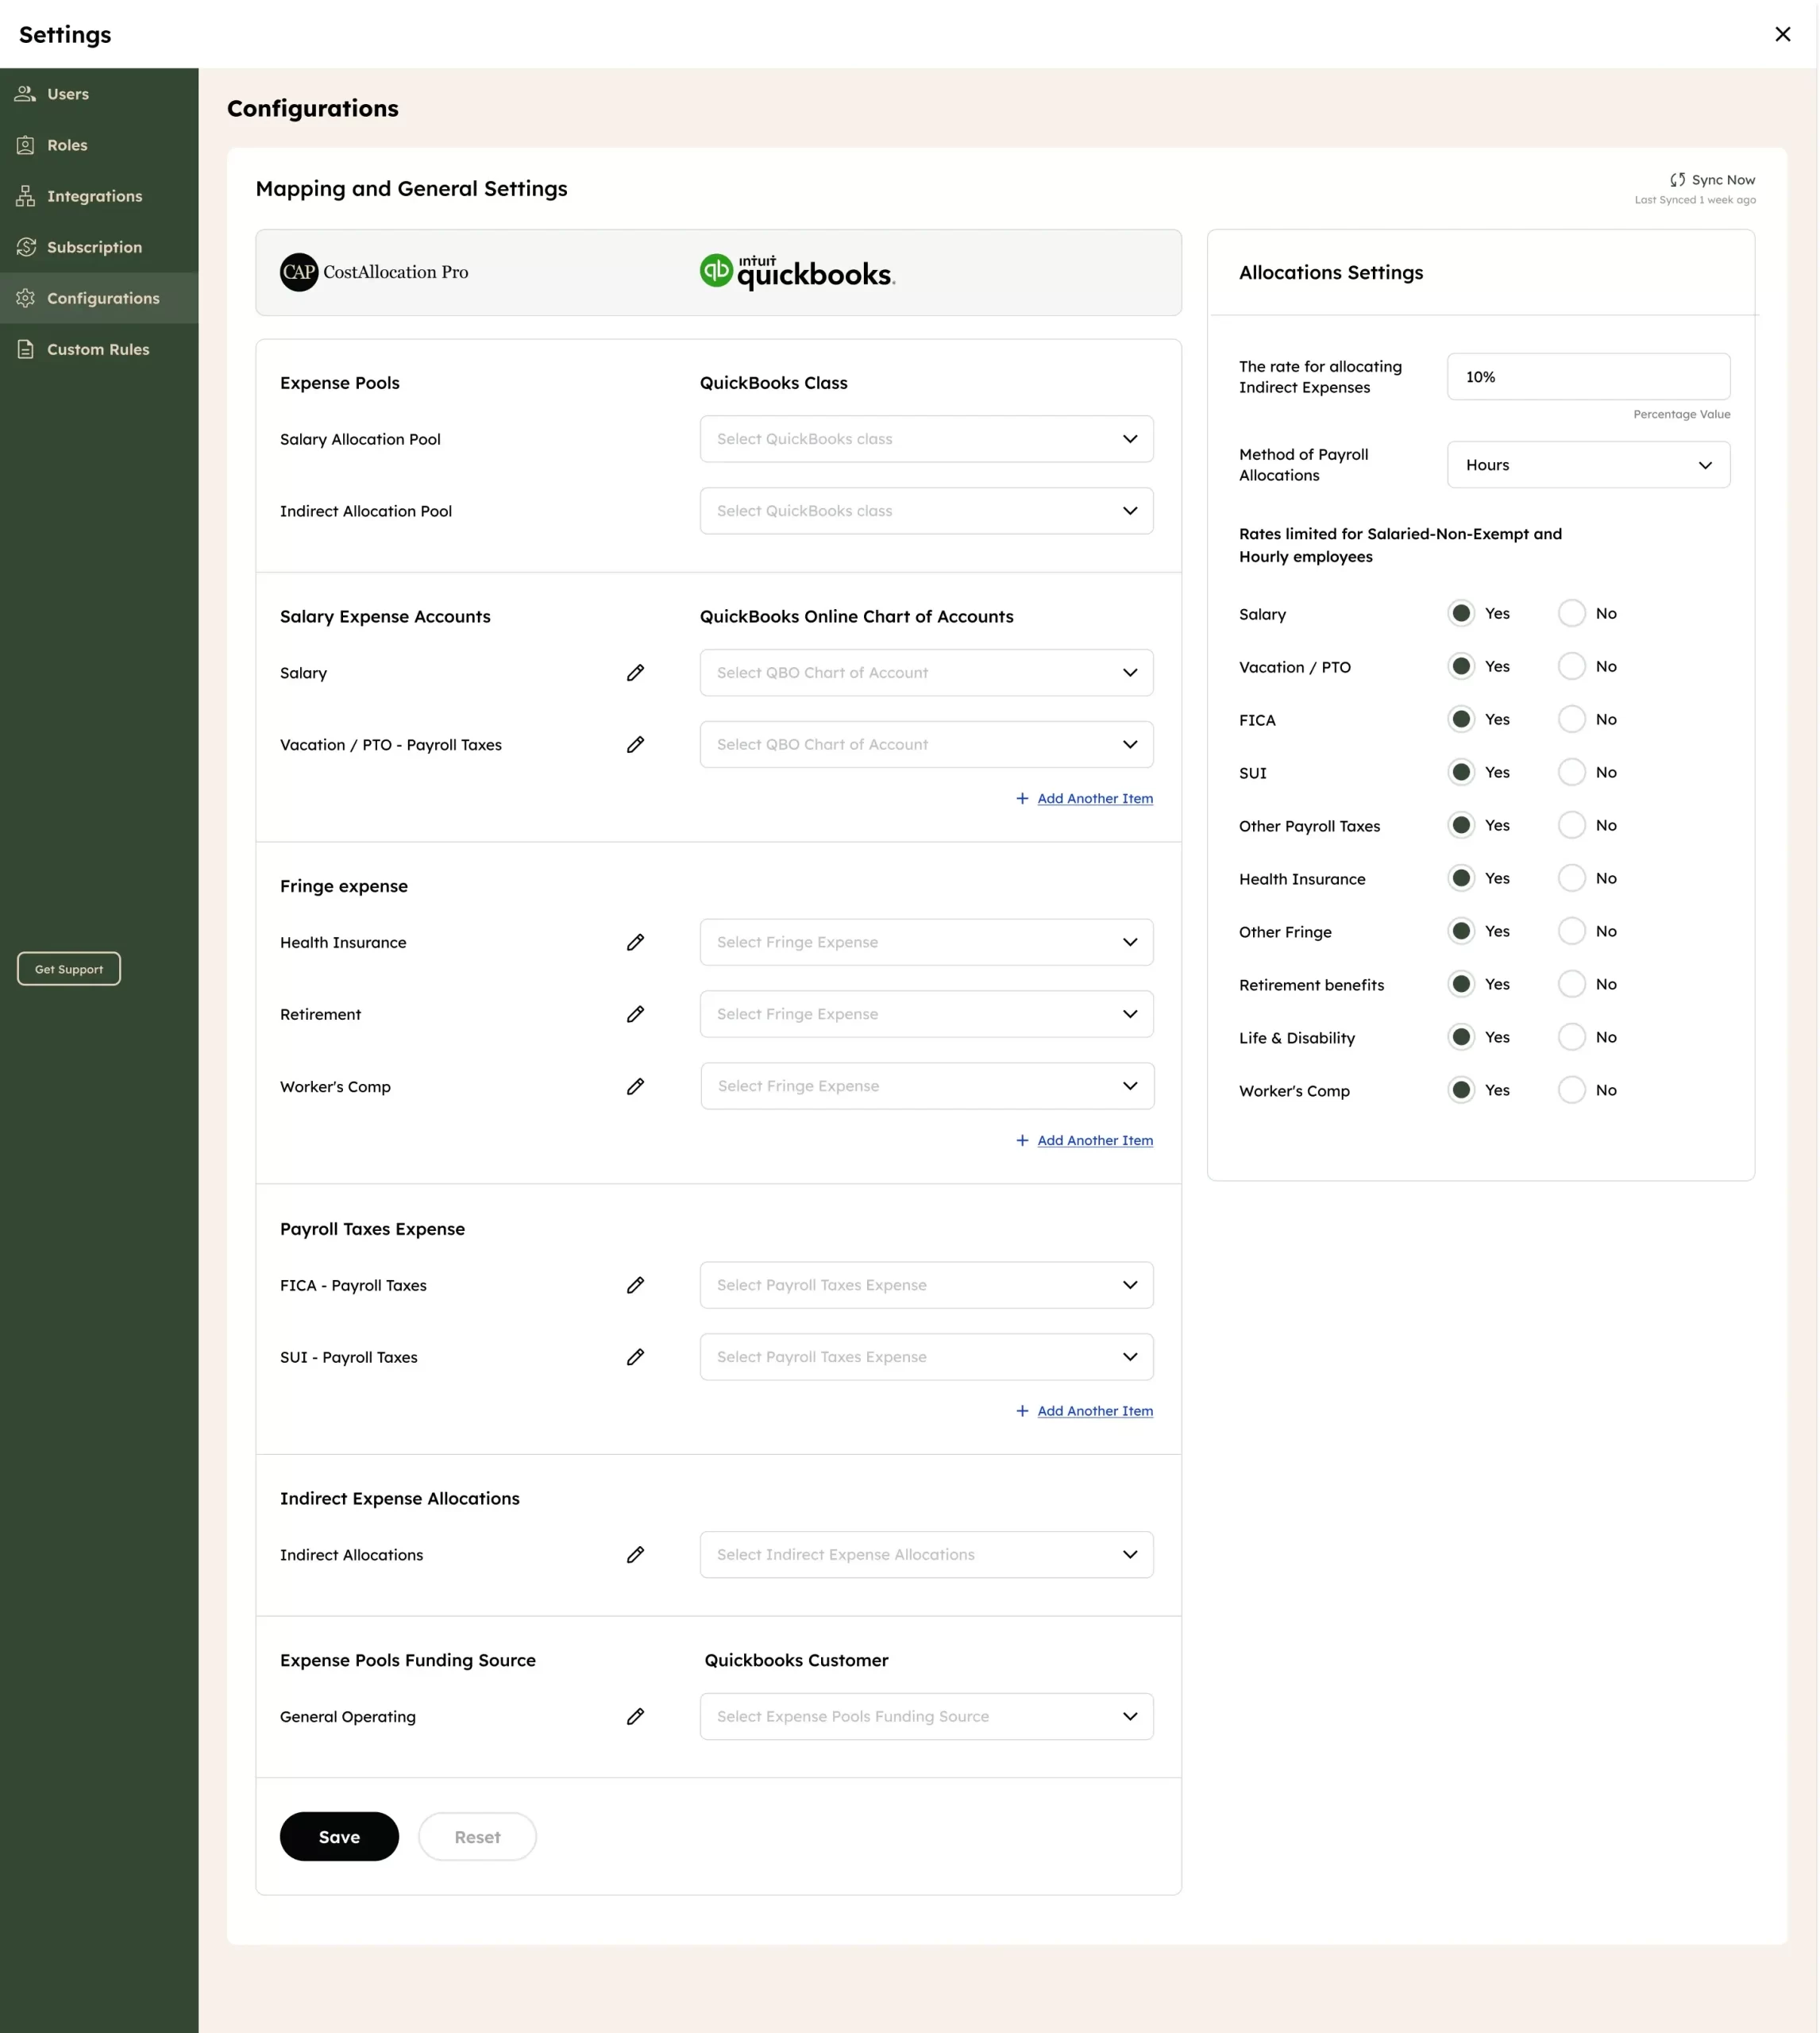This screenshot has height=2033, width=1820.
Task: Open Indirect Expense Allocations dropdown
Action: 926,1555
